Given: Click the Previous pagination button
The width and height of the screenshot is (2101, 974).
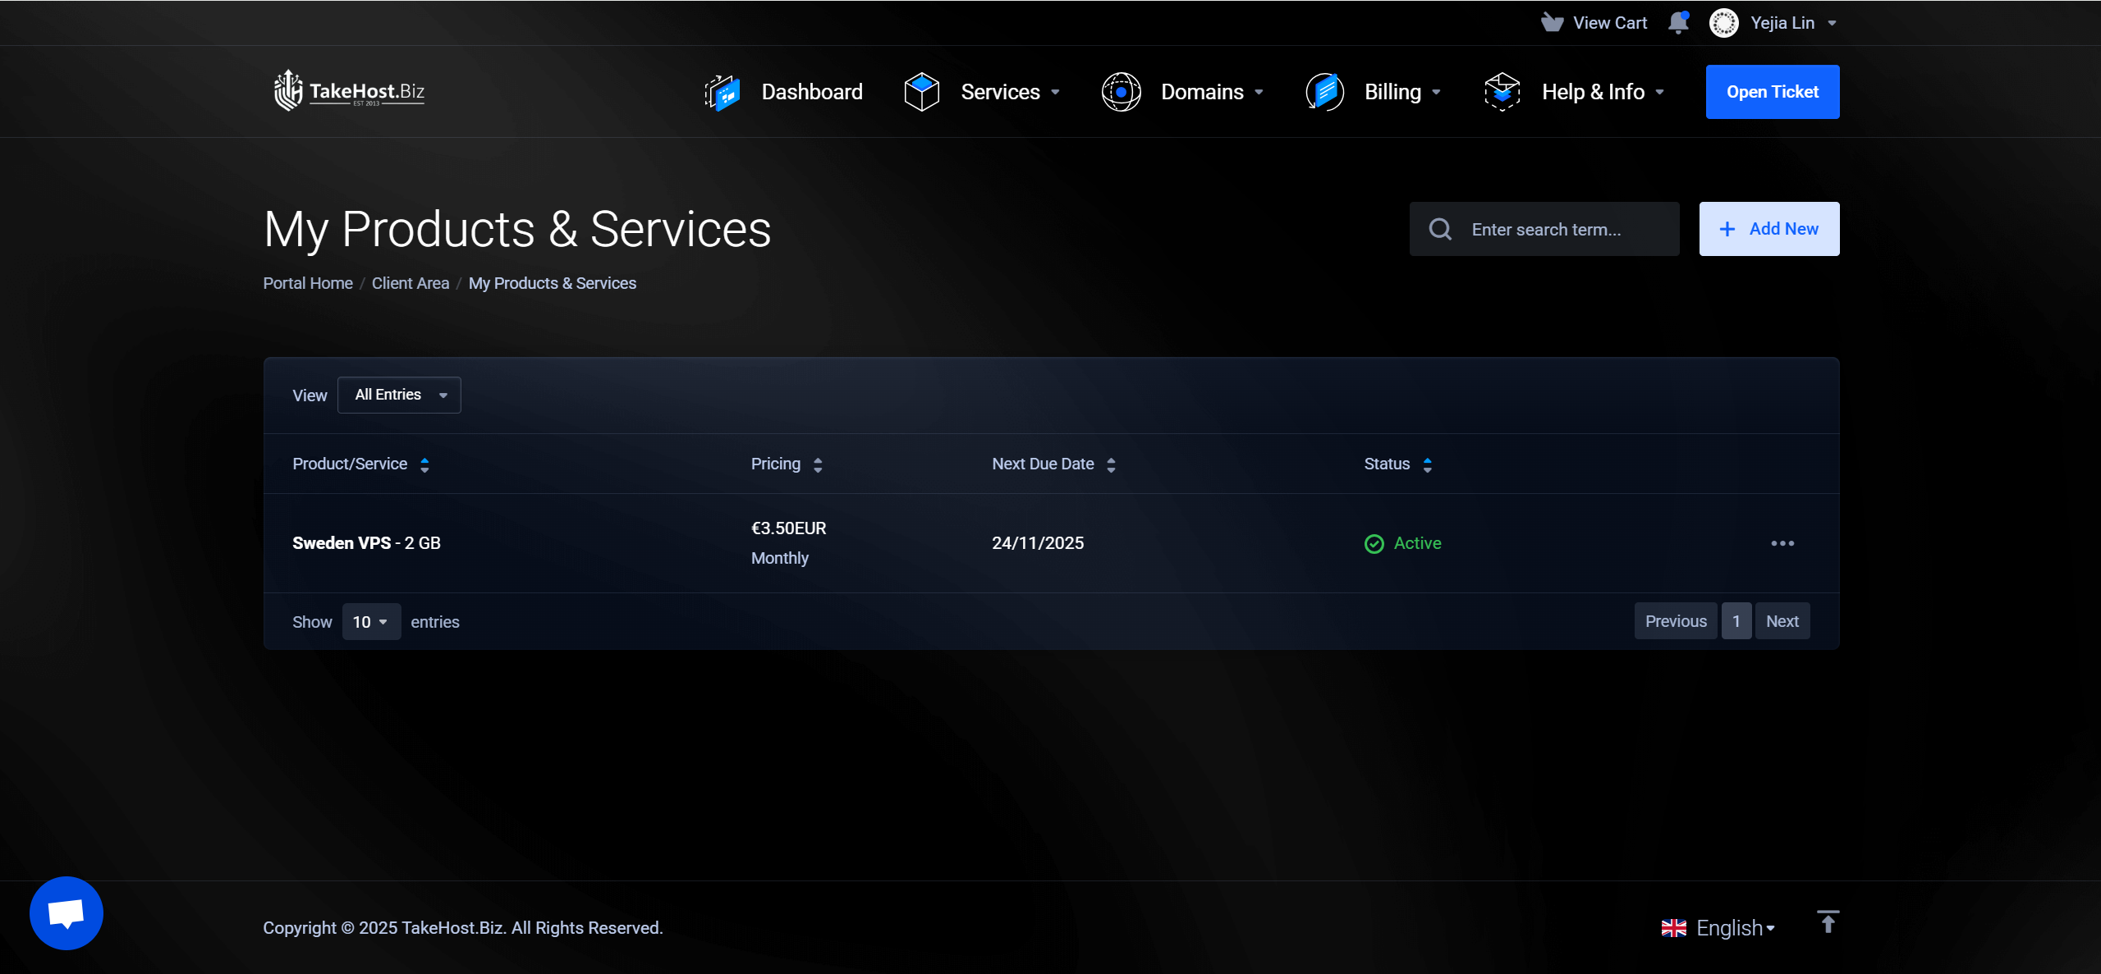Looking at the screenshot, I should tap(1676, 621).
